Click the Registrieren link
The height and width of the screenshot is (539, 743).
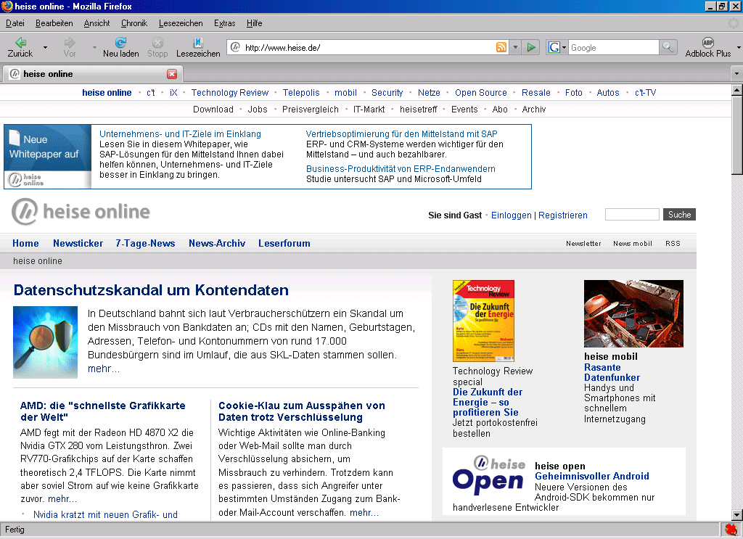(563, 215)
